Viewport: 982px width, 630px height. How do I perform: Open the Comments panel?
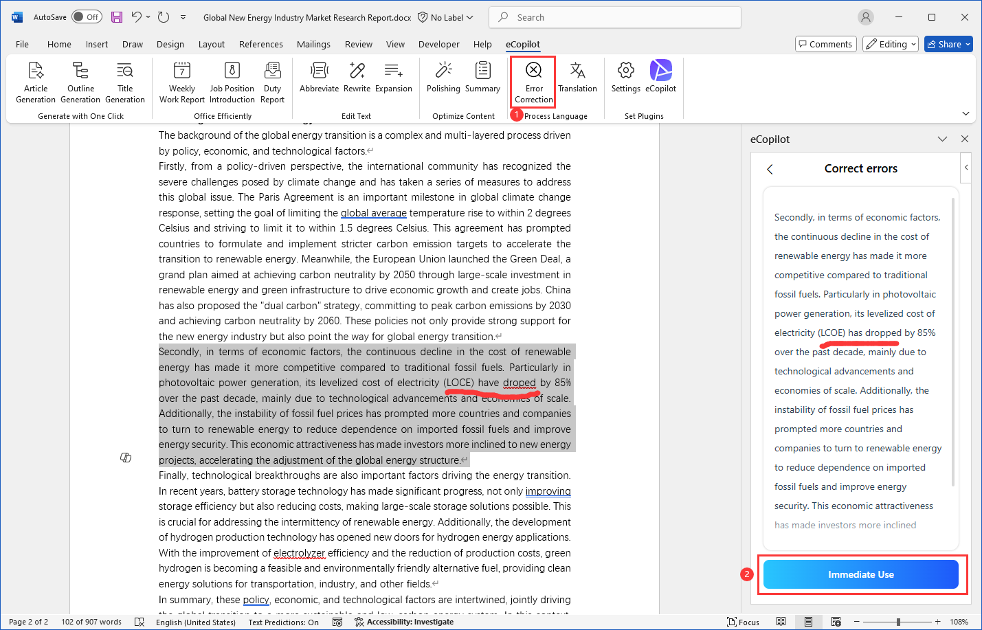click(825, 43)
